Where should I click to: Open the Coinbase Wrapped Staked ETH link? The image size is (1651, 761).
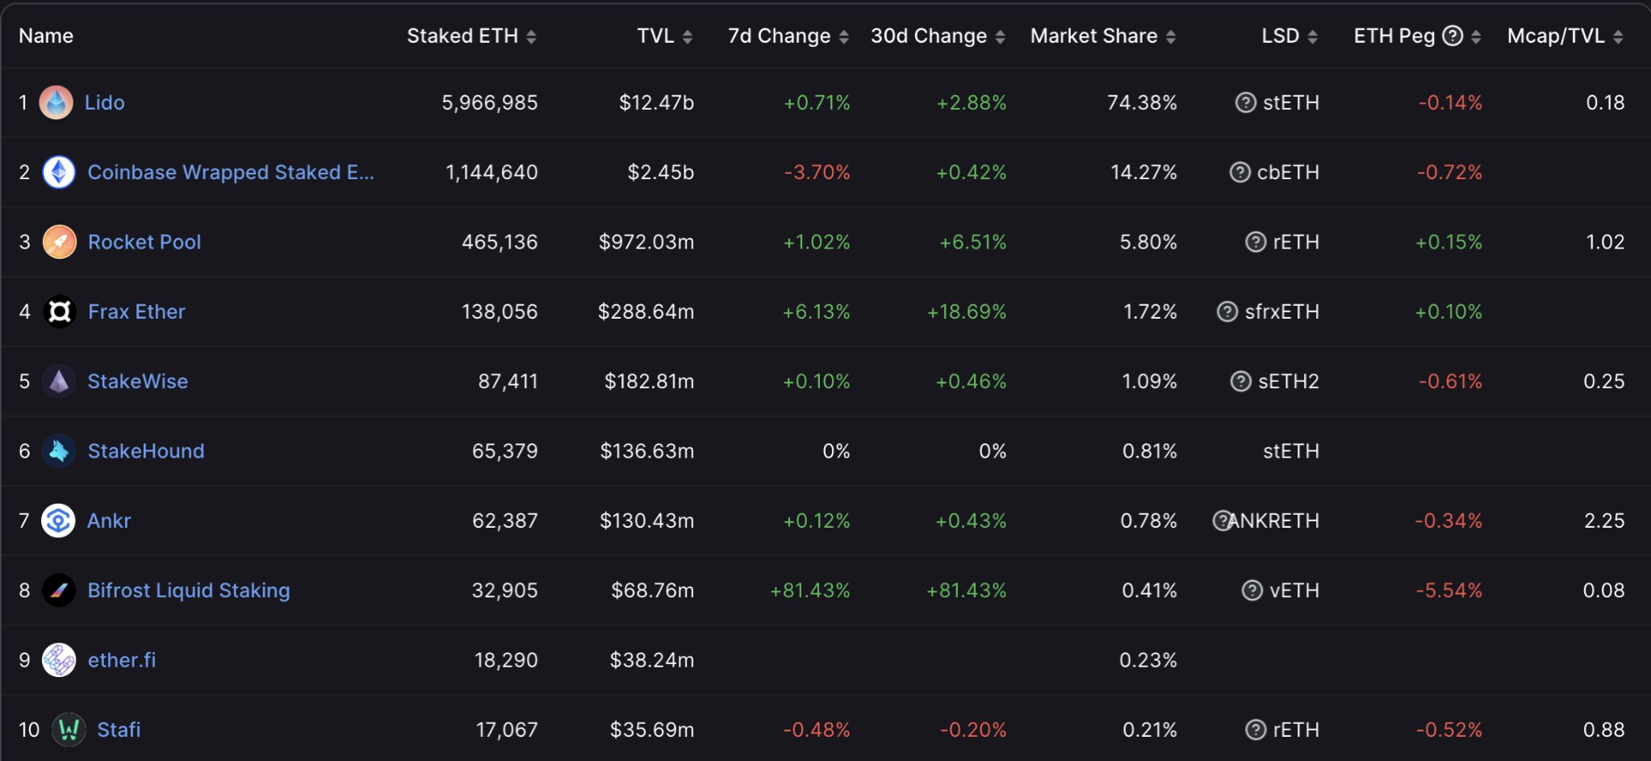pyautogui.click(x=230, y=172)
